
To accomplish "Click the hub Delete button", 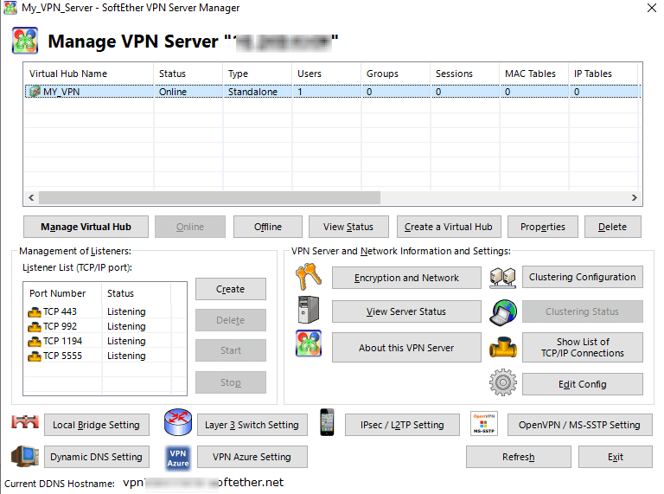I will click(613, 227).
